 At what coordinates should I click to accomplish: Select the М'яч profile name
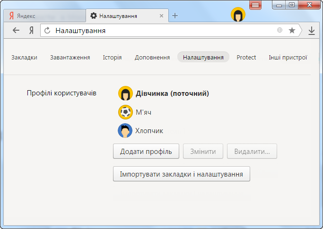143,112
